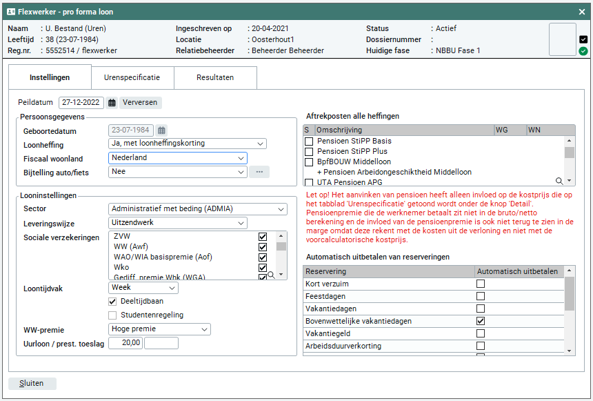Click the ellipsis button beside Bijtelling auto/fiets
Screen dimensions: 593x401
coord(259,172)
